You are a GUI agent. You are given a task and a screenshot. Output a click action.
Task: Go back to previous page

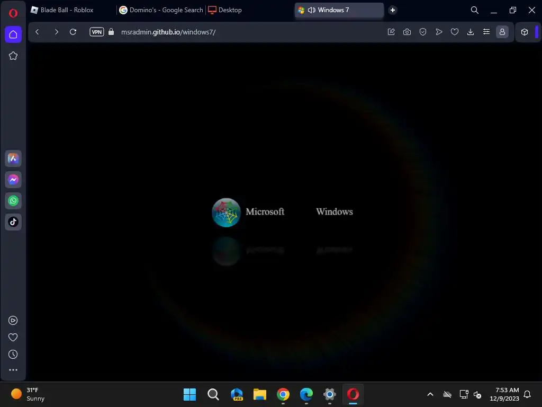click(38, 32)
